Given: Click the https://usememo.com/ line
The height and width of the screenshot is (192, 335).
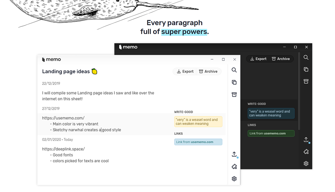Looking at the screenshot, I should pos(63,118).
